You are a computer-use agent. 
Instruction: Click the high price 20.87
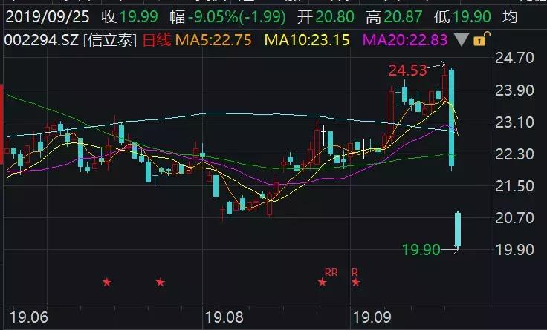(403, 17)
